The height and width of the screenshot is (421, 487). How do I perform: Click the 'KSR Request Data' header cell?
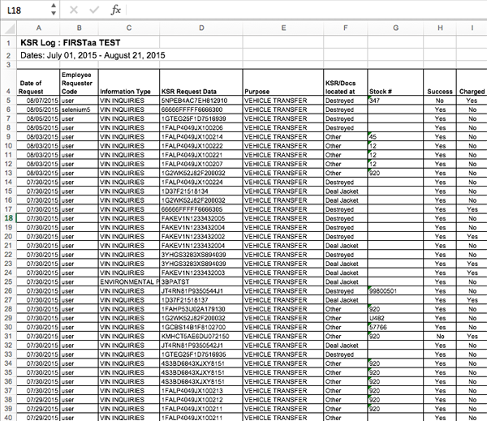(x=191, y=92)
